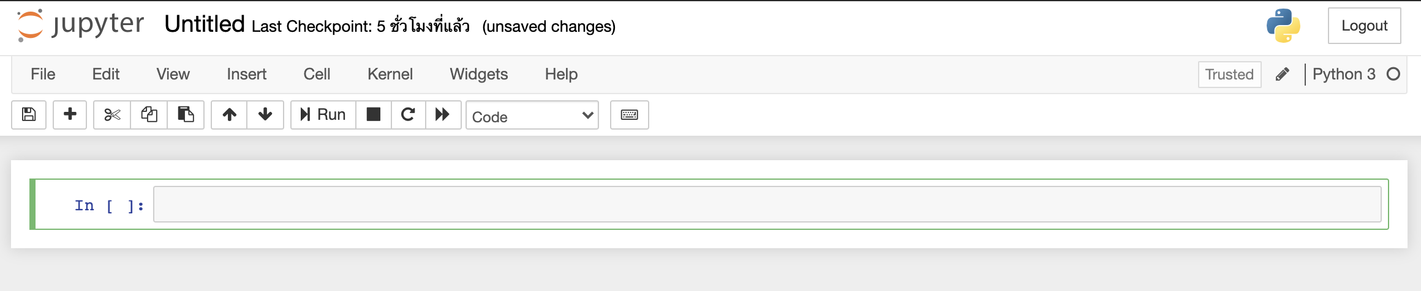This screenshot has width=1421, height=291.
Task: Click the Logout button
Action: coord(1365,26)
